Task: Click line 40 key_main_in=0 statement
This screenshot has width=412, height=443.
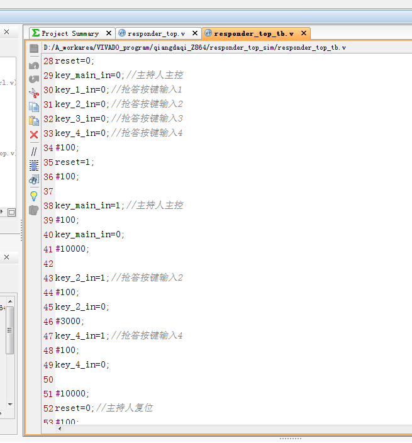Action: [89, 234]
